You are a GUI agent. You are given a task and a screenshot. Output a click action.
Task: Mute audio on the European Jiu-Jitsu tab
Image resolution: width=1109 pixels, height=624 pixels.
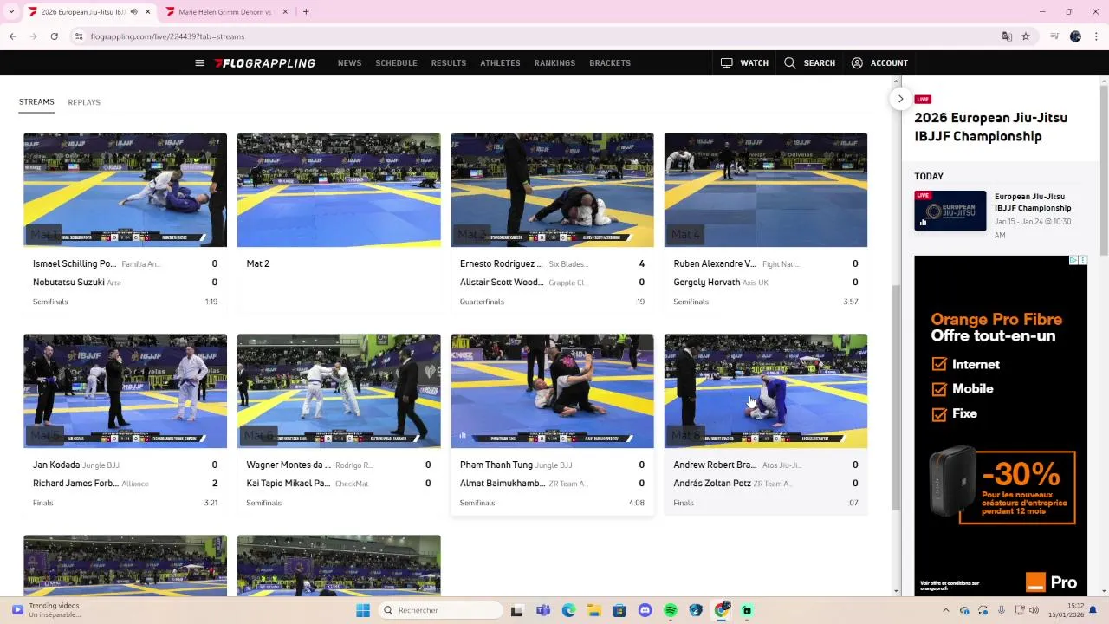[133, 12]
